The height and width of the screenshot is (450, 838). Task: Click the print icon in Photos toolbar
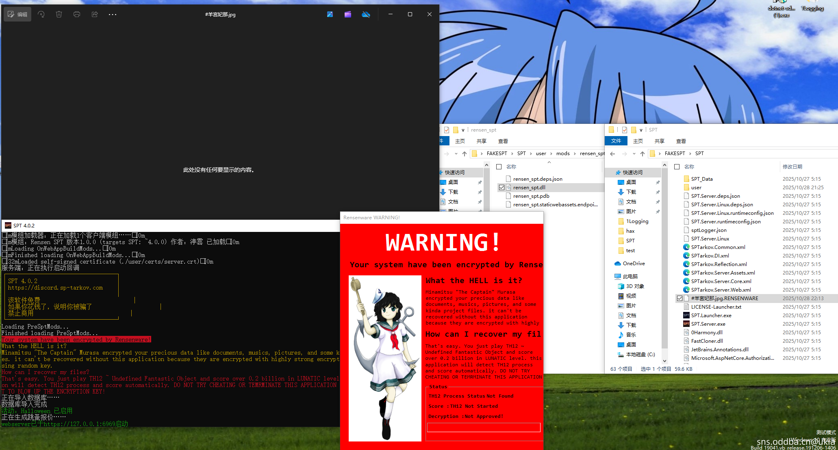point(77,14)
